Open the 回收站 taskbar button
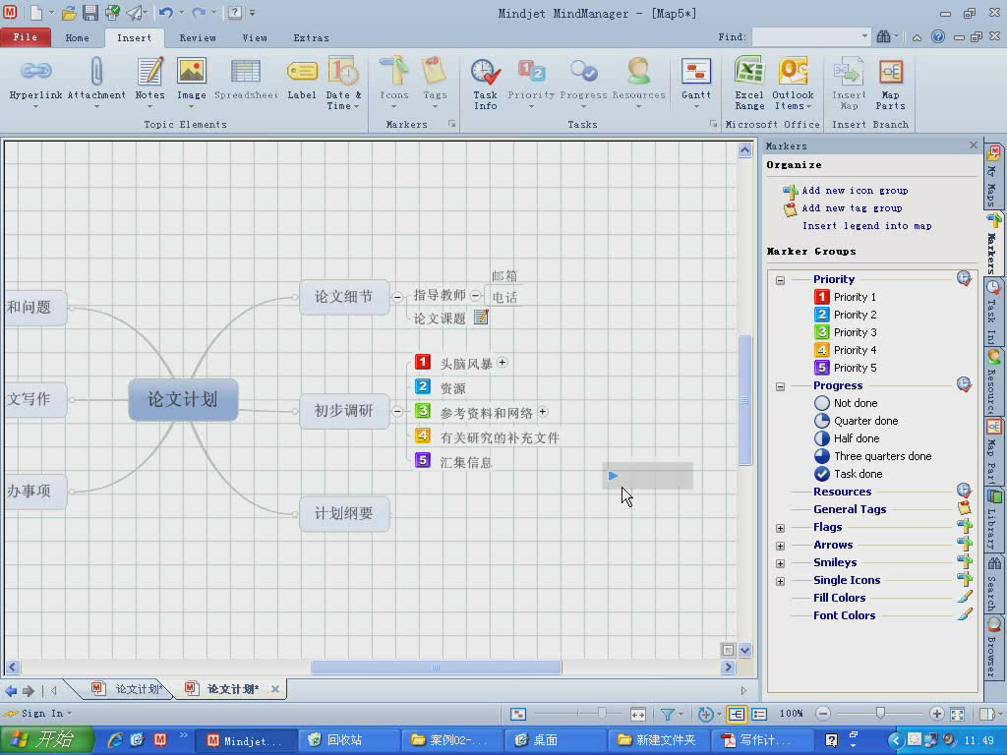The height and width of the screenshot is (755, 1007). (x=347, y=740)
